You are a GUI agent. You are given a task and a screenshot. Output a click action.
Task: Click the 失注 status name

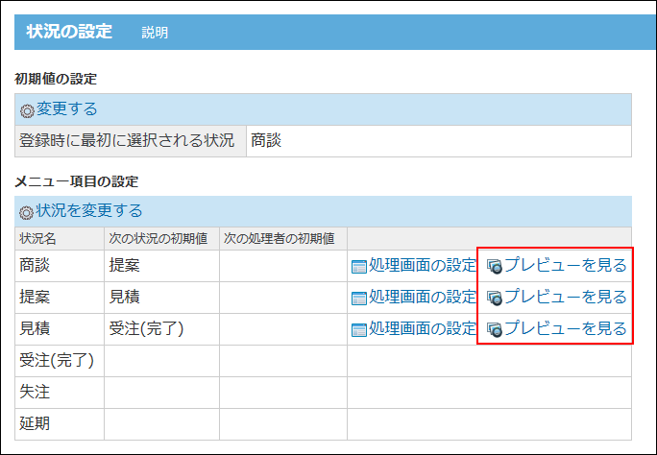coord(35,393)
